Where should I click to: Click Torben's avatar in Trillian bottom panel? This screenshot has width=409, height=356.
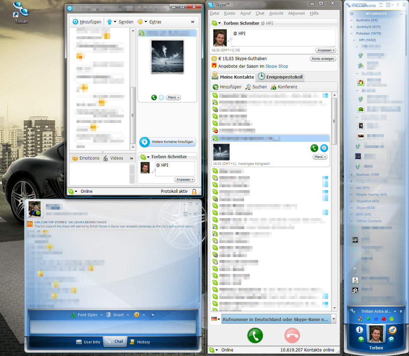click(376, 334)
